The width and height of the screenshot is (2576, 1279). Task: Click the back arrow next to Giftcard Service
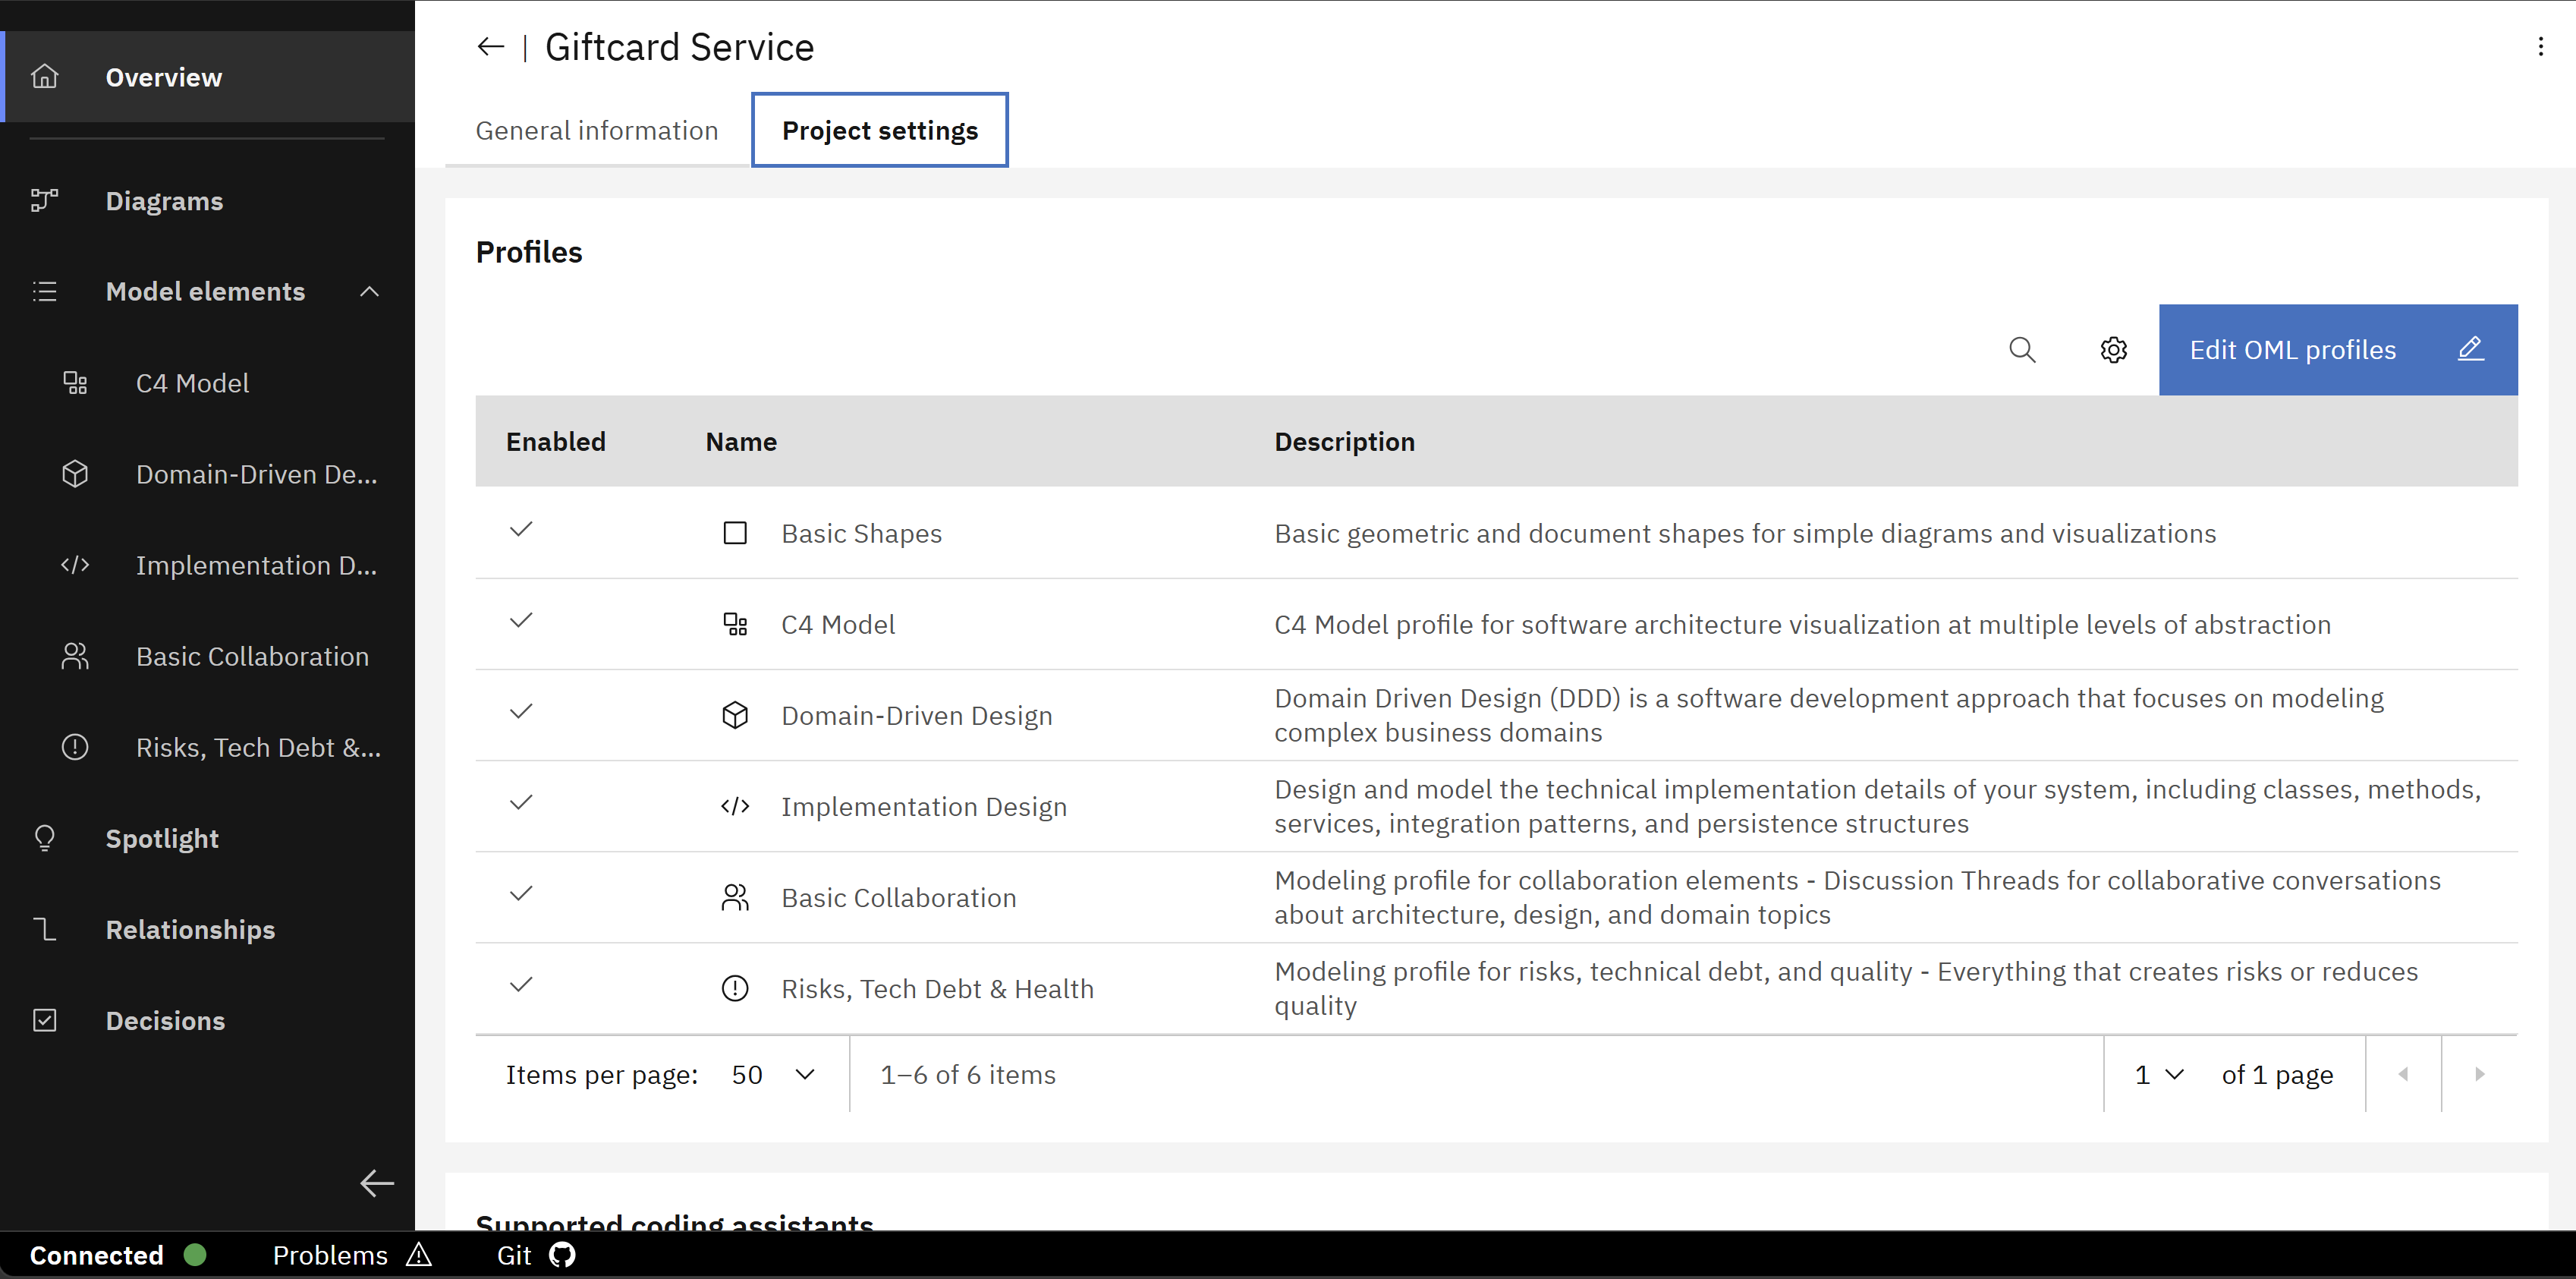490,46
